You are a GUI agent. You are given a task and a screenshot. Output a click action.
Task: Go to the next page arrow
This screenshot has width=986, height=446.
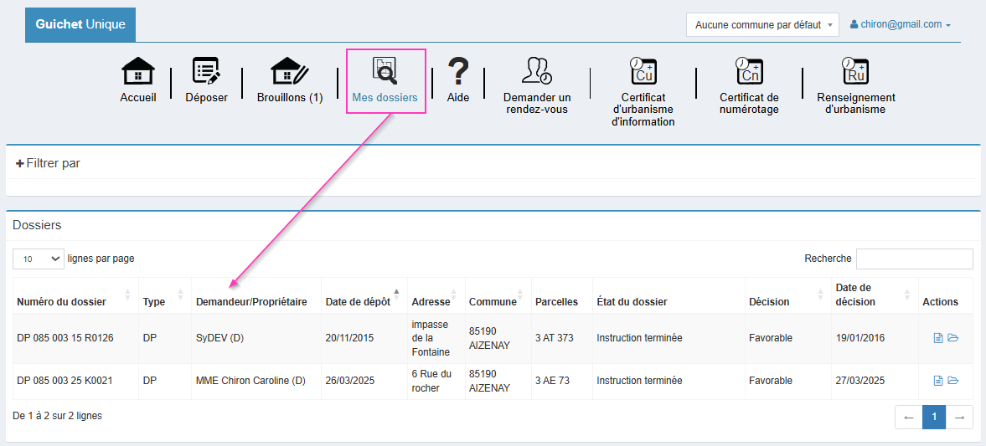(960, 417)
